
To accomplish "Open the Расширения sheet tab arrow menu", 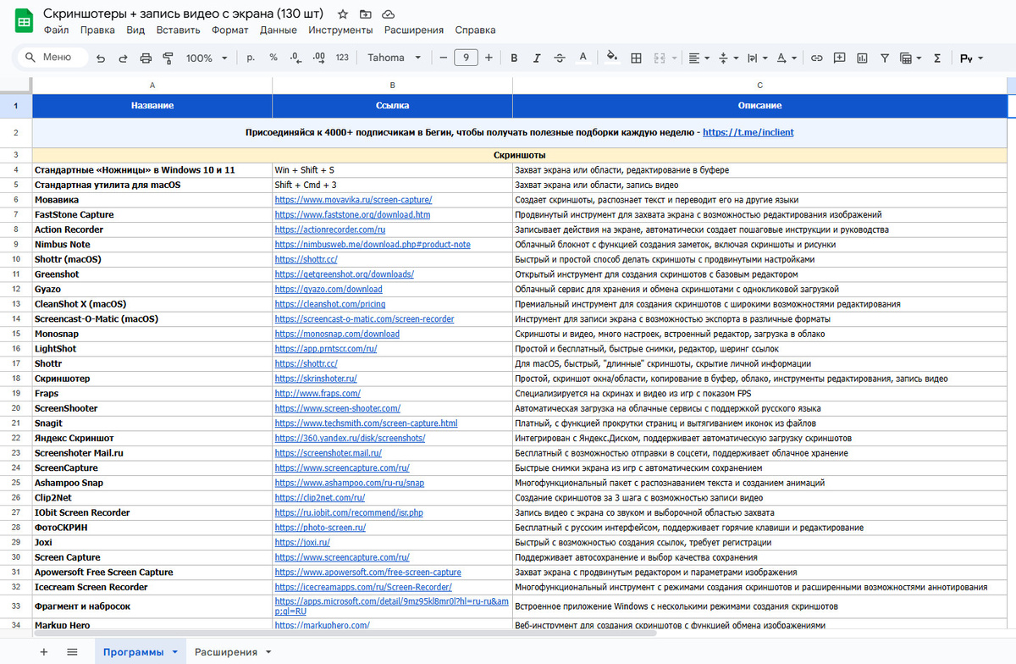I will [268, 652].
